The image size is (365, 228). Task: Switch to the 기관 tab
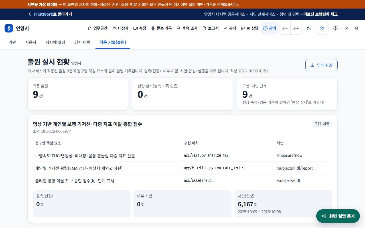coord(12,42)
